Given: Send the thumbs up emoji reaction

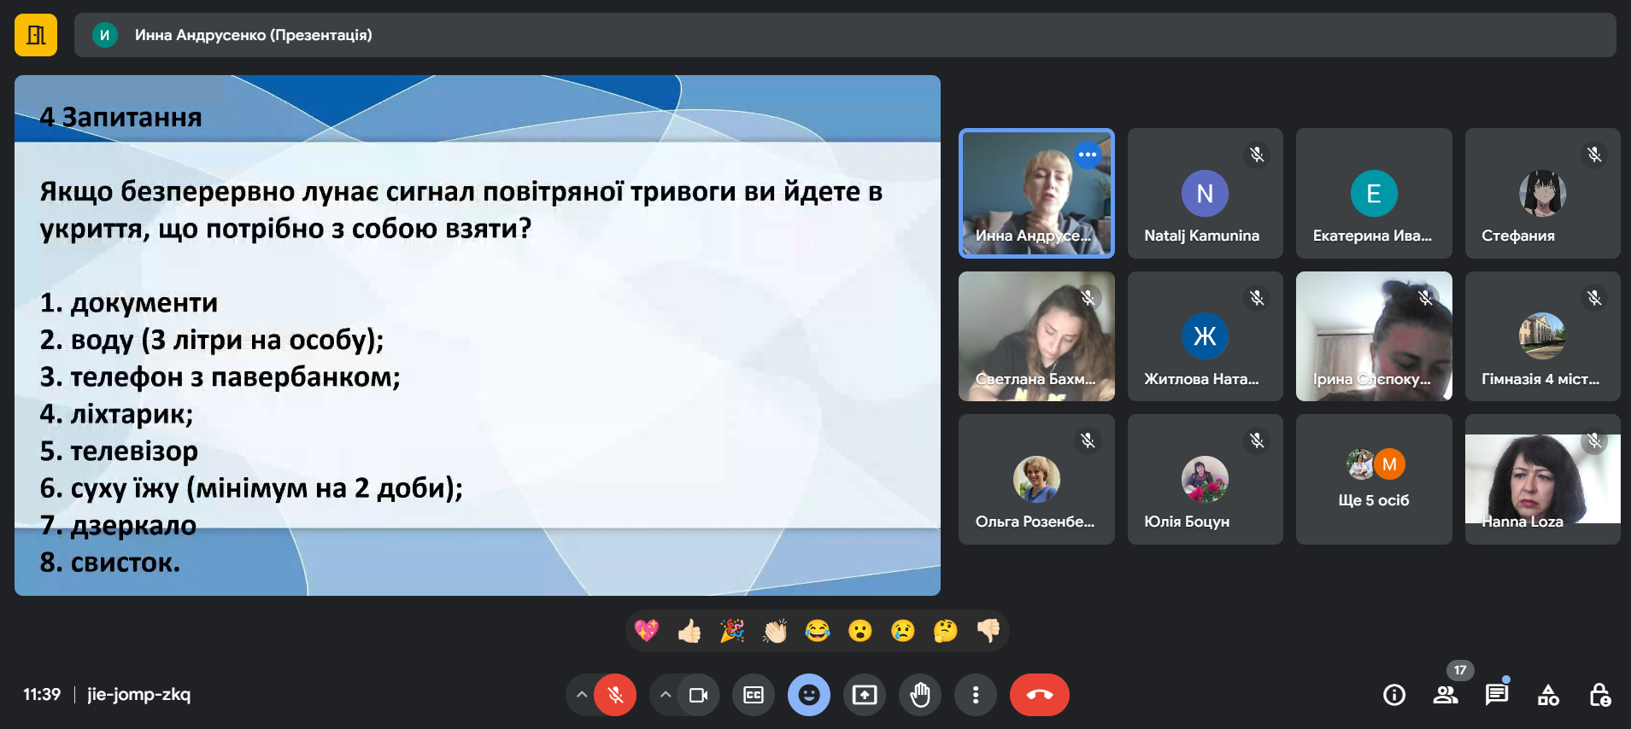Looking at the screenshot, I should [689, 631].
